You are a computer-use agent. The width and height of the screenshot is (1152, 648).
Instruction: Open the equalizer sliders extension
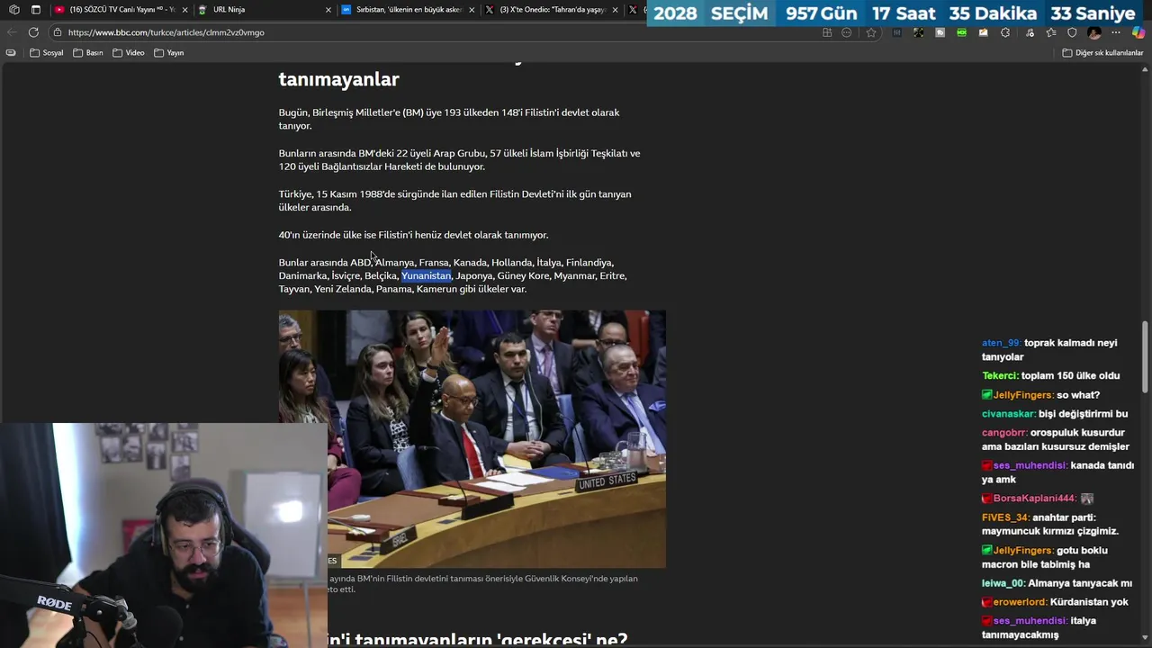897,32
